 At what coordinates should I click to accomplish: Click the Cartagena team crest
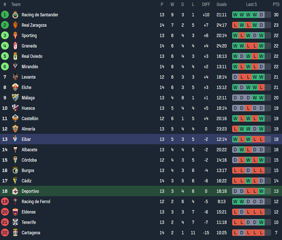[15, 233]
